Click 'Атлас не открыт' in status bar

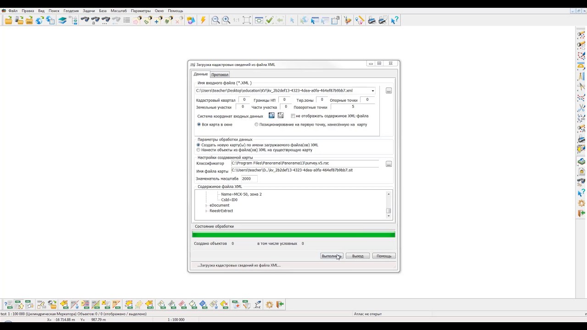click(368, 314)
